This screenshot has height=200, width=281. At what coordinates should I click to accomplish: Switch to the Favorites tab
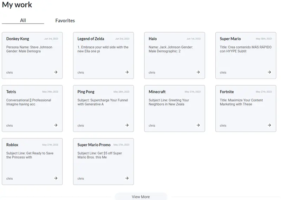[x=65, y=21]
